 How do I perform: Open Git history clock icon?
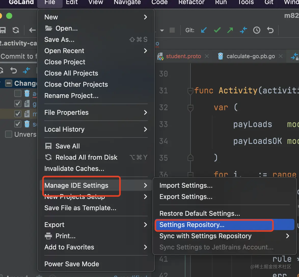[x=257, y=30]
